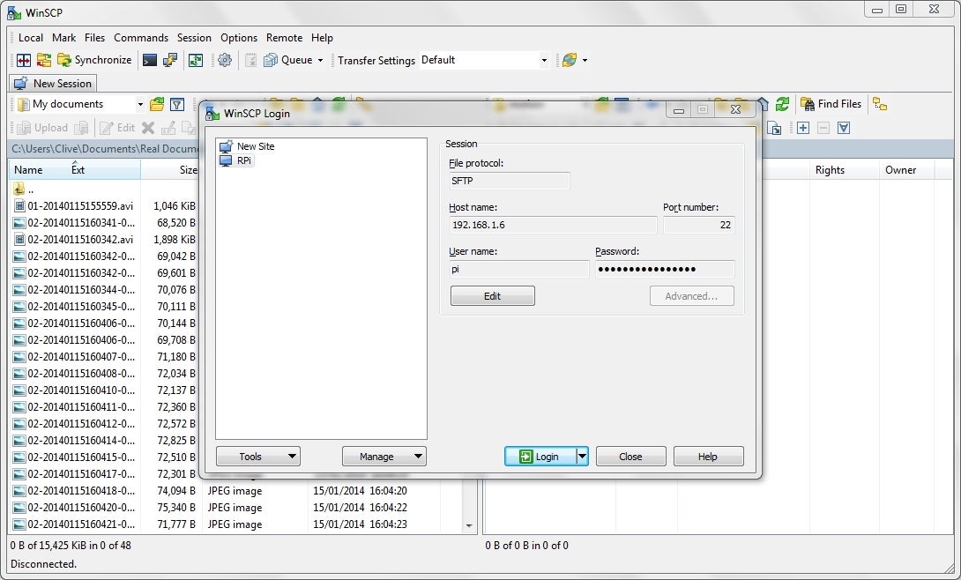Image resolution: width=961 pixels, height=580 pixels.
Task: Open the Options menu
Action: point(239,38)
